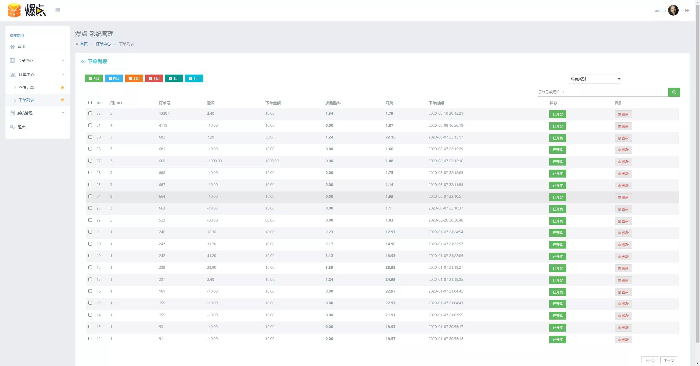Screen dimensions: 700x366
Task: Open 首页 via the sidebar house icon
Action: point(12,47)
